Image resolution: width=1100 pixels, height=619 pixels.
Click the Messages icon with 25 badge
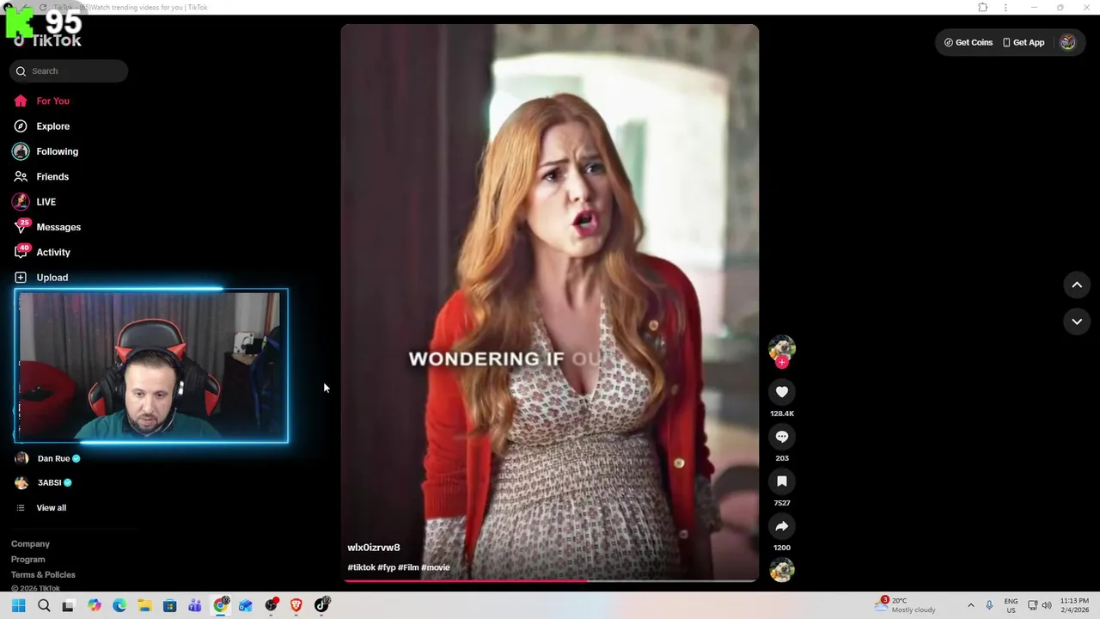pyautogui.click(x=21, y=226)
